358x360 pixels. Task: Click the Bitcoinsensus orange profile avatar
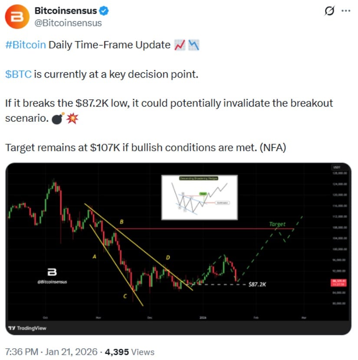pos(18,17)
